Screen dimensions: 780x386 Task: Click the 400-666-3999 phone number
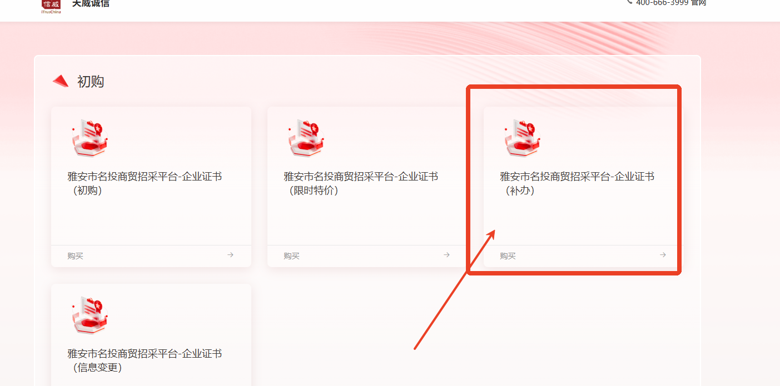[663, 3]
